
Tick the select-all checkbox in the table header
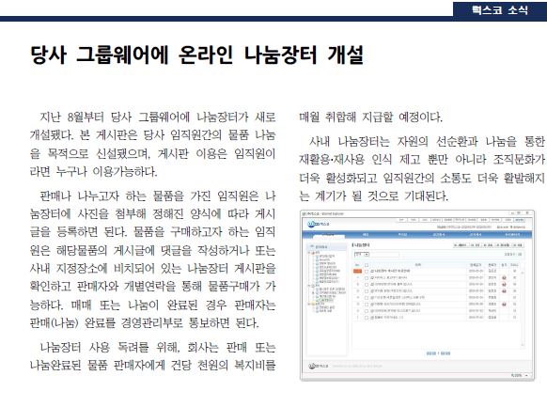coord(367,265)
